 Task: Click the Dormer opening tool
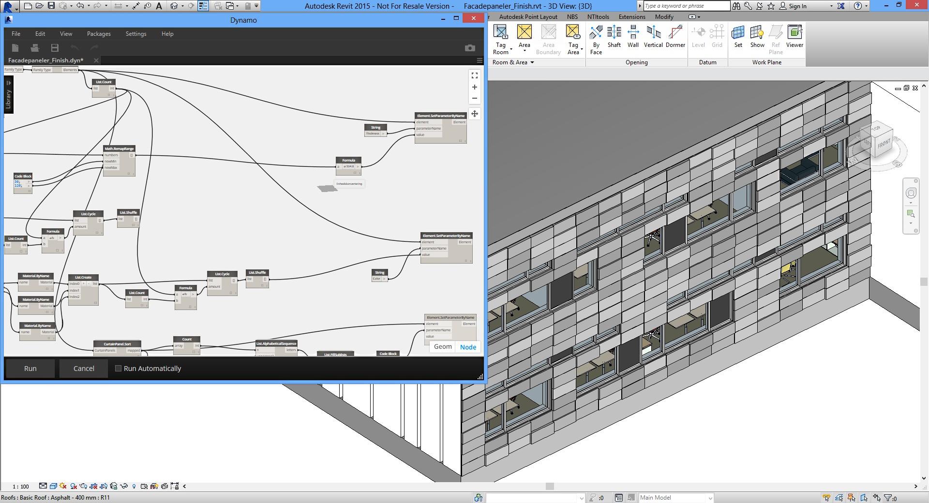pyautogui.click(x=675, y=37)
